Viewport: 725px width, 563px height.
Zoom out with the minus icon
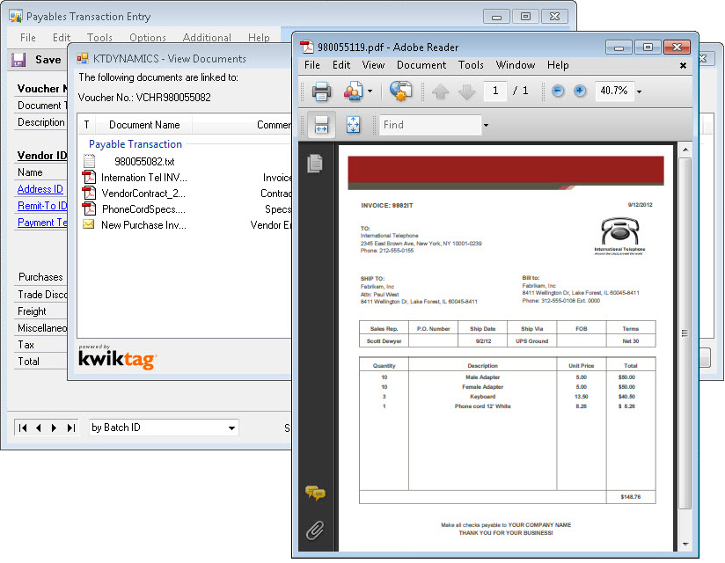click(558, 91)
